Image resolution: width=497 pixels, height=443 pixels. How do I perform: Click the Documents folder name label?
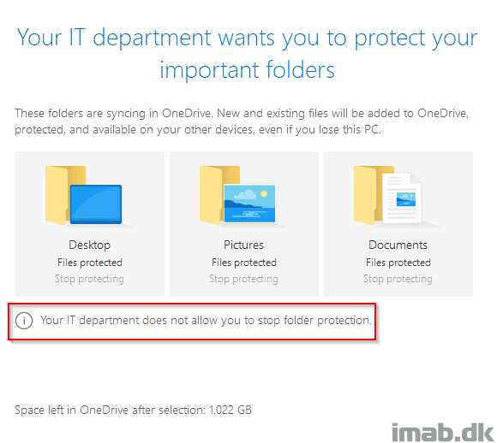point(398,245)
